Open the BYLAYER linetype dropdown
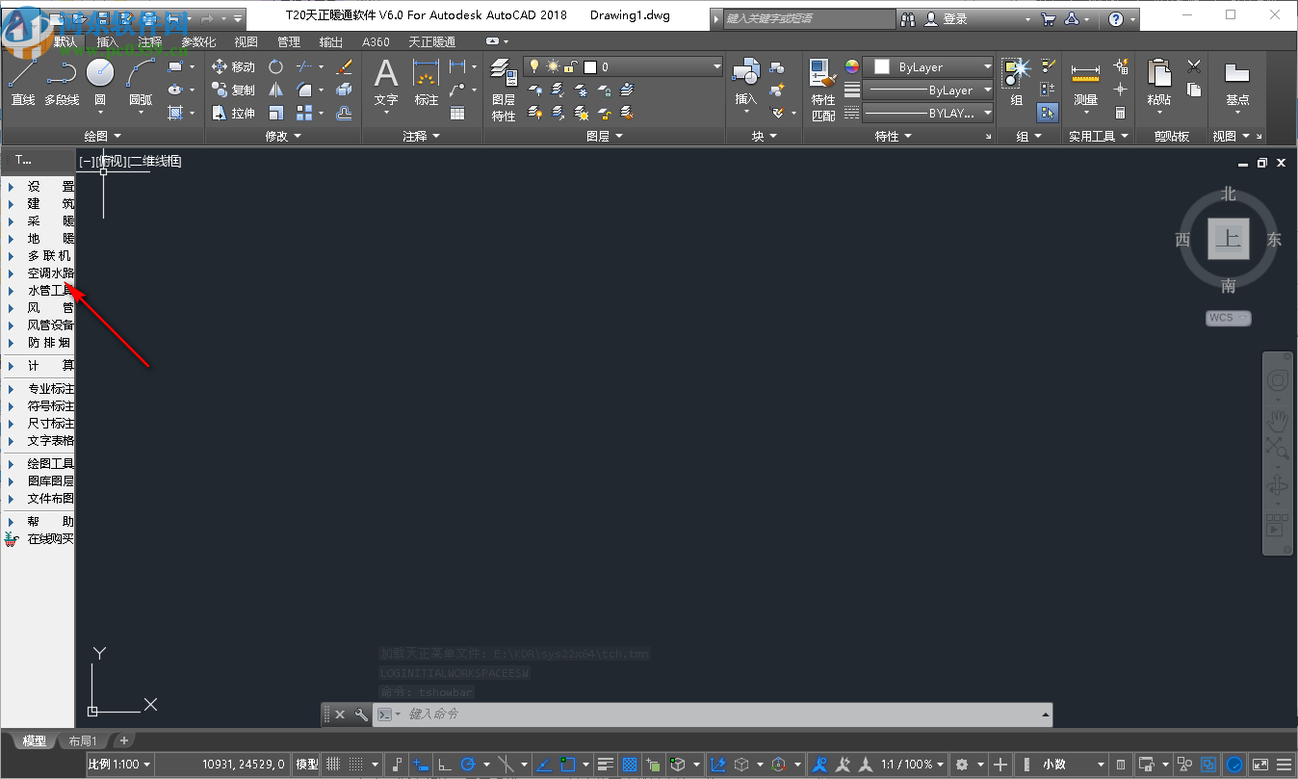Screen dimensions: 1298x779 (x=928, y=114)
